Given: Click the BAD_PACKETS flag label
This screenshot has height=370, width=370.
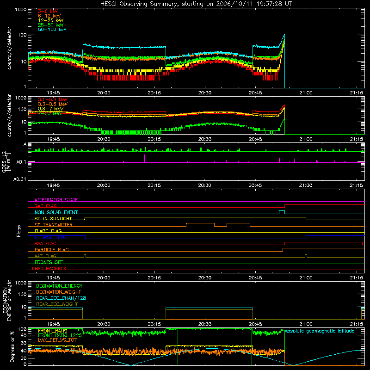Looking at the screenshot, I should click(50, 268).
